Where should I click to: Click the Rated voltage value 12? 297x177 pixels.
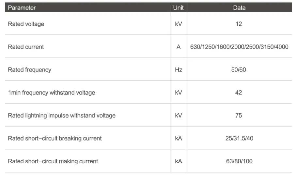coord(239,24)
